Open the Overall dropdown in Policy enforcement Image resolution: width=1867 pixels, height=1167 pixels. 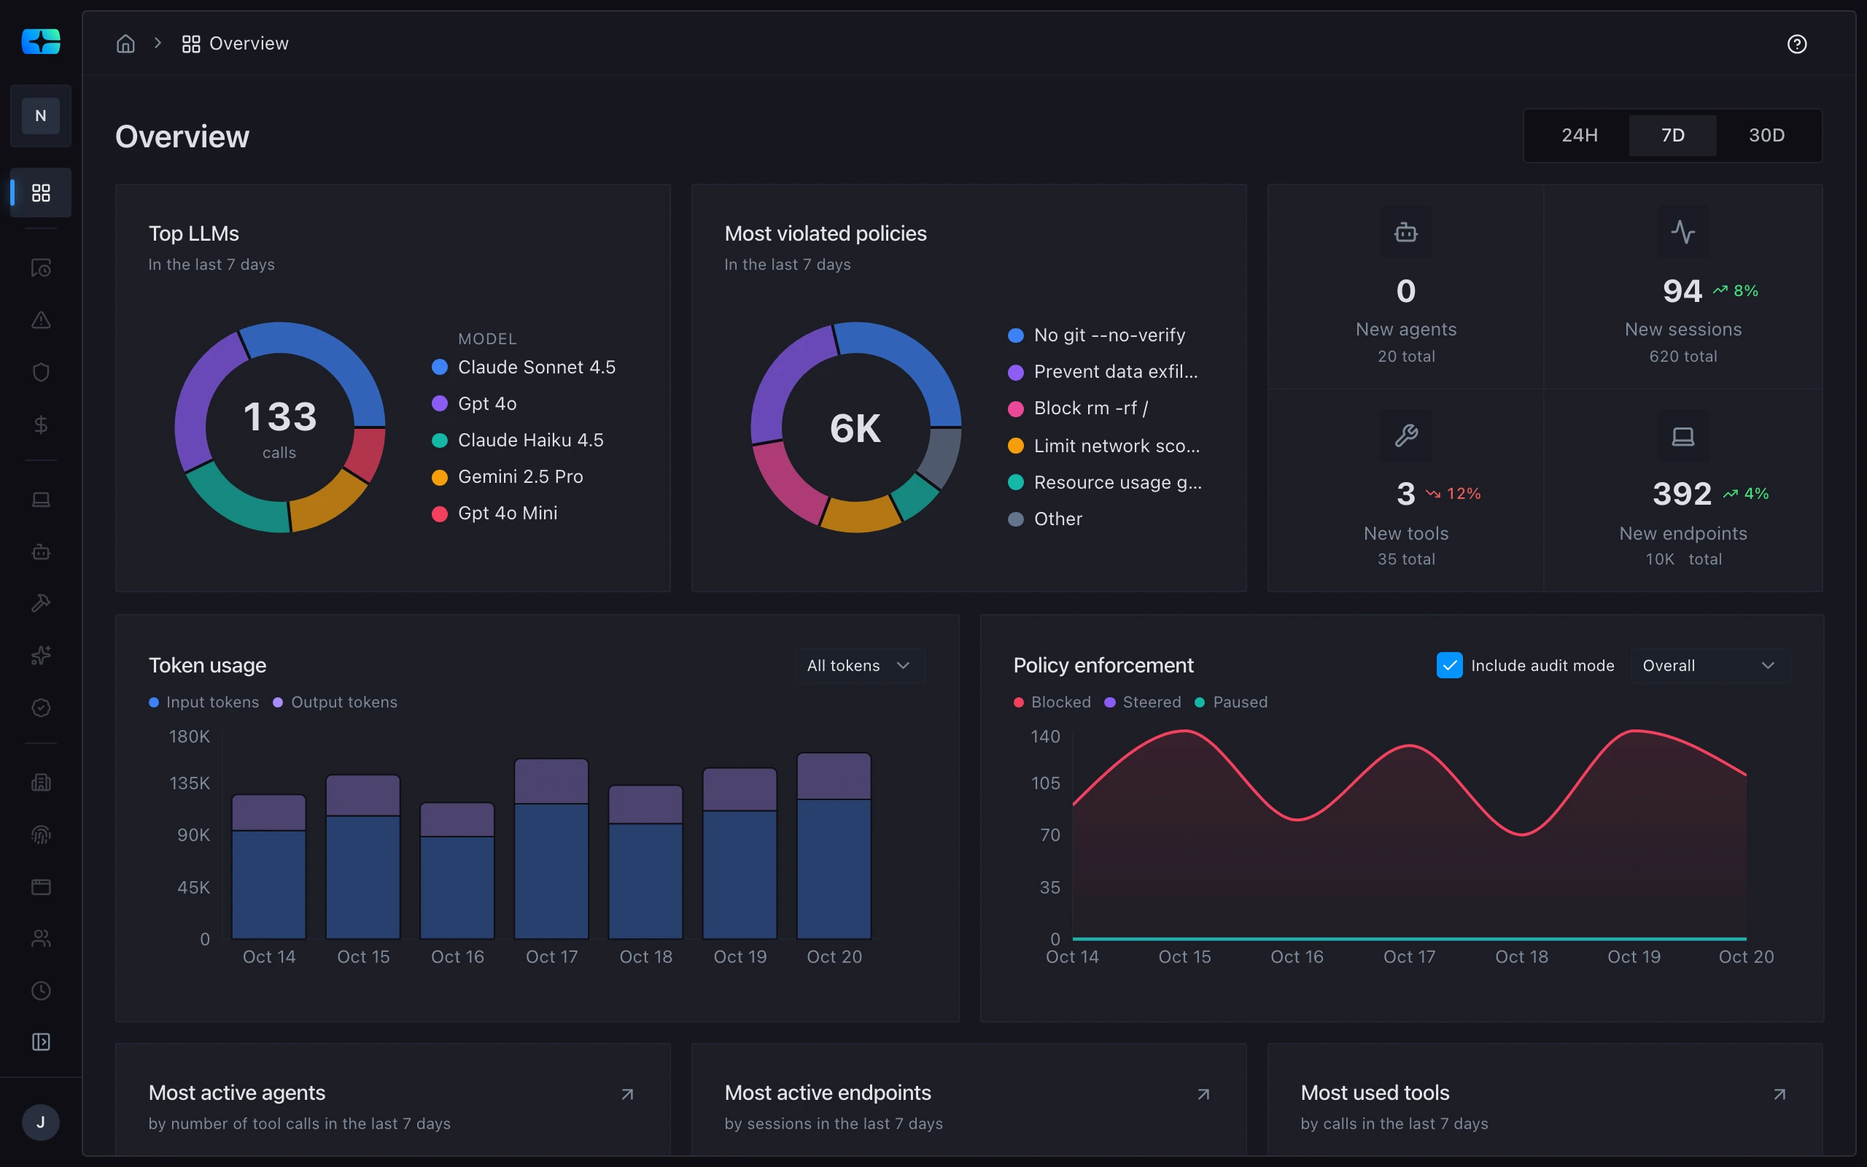point(1709,665)
